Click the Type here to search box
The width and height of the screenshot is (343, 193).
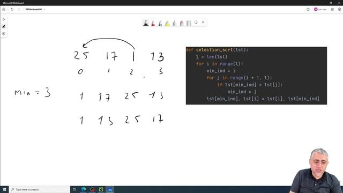coord(40,189)
